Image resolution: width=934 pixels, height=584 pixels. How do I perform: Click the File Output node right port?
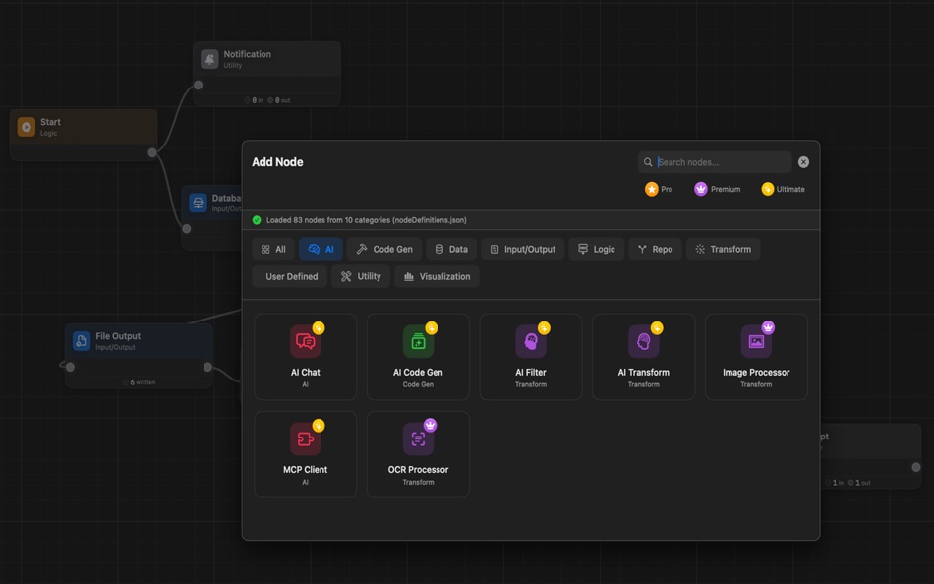point(207,367)
